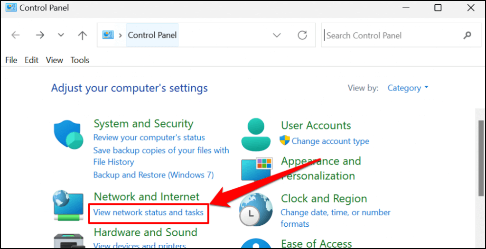The height and width of the screenshot is (249, 486).
Task: Open the address bar history dropdown
Action: coord(277,35)
